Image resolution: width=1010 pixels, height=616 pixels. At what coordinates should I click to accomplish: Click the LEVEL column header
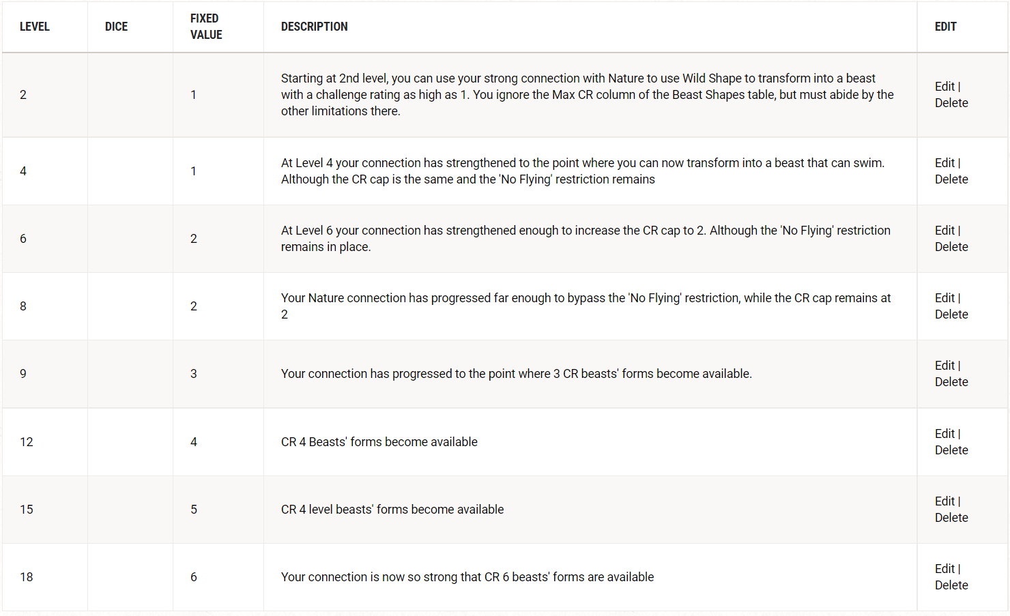click(x=35, y=27)
